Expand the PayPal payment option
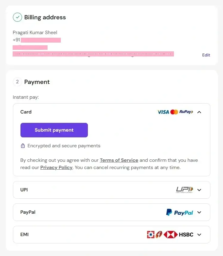The width and height of the screenshot is (223, 256). tap(199, 212)
